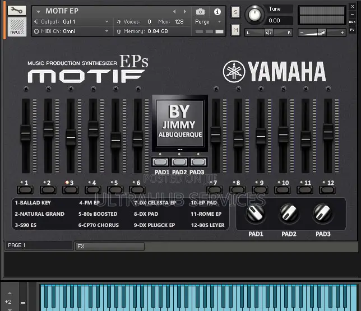Open the MIDI Ch Omni dropdown

pos(72,31)
